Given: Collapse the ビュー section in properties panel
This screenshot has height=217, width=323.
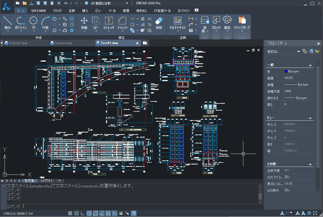Looking at the screenshot, I should tap(310, 118).
